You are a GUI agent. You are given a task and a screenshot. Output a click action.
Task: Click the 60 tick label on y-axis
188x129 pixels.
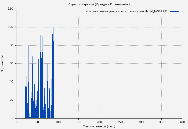(11, 64)
